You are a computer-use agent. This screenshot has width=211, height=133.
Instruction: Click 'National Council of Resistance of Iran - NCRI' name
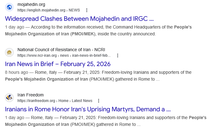(61, 50)
